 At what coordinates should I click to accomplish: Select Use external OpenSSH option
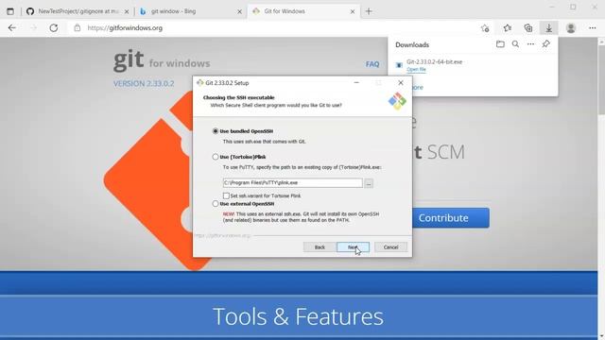point(216,204)
